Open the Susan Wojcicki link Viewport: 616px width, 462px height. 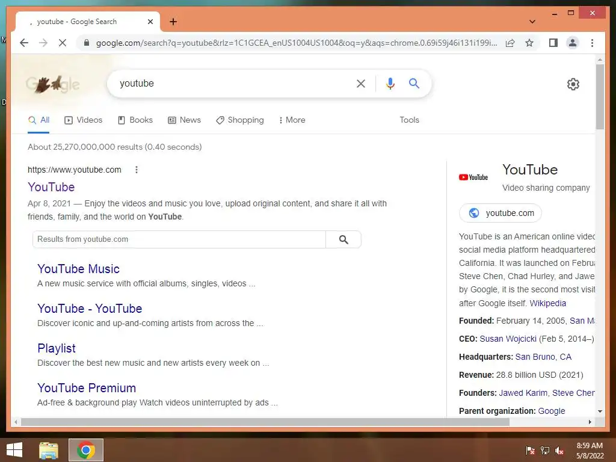508,339
